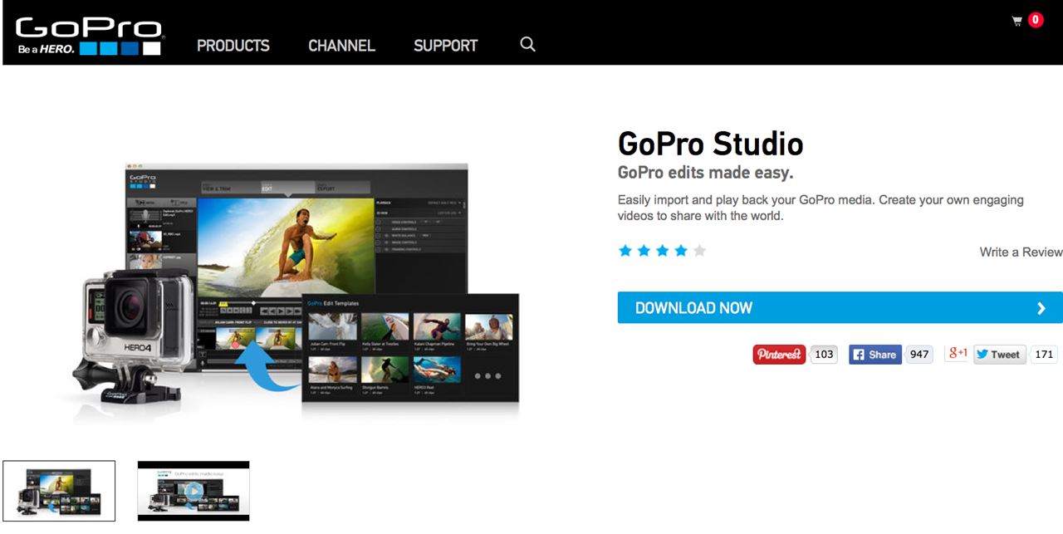The width and height of the screenshot is (1063, 534).
Task: Click the 'Easily import and play back' description
Action: click(821, 208)
